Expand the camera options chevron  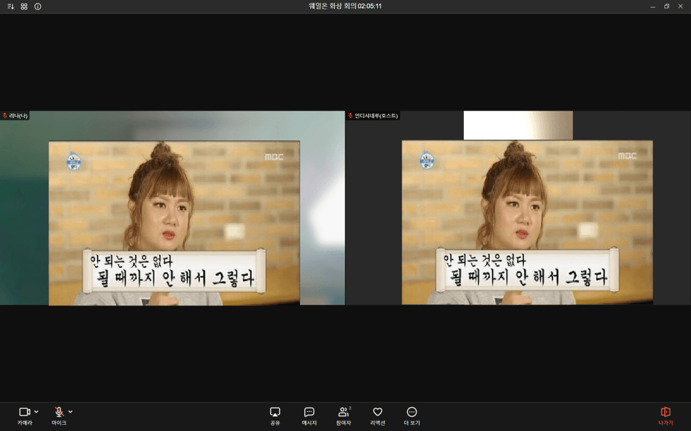tap(36, 412)
